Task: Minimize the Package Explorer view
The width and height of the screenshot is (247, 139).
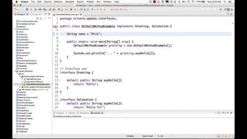Action: pyautogui.click(x=46, y=14)
